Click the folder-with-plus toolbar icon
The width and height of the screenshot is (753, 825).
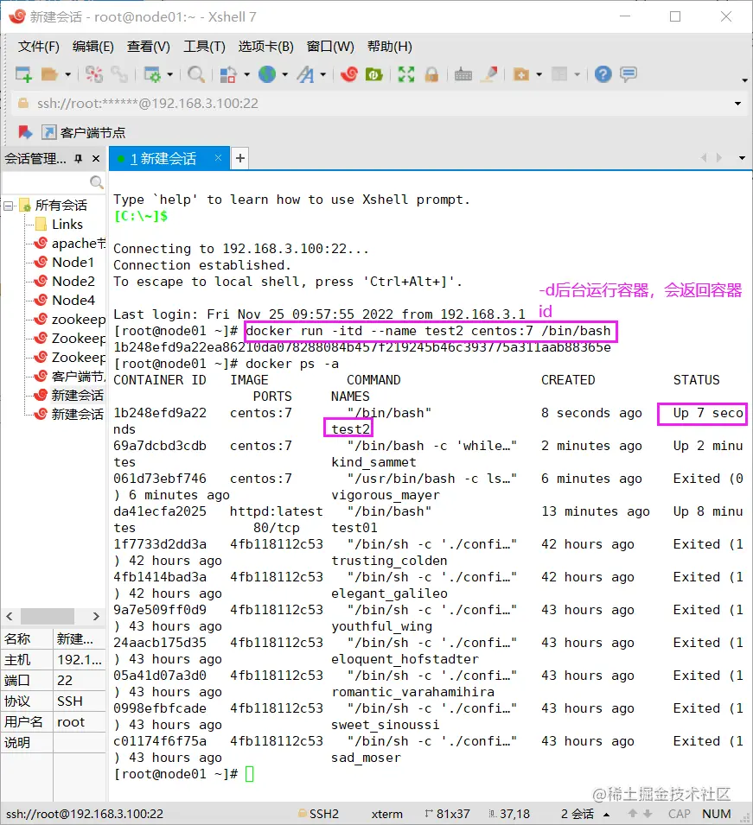tap(520, 74)
